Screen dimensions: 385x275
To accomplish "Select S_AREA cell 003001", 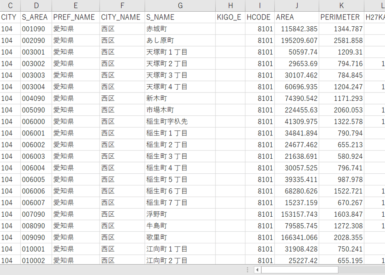I will point(36,52).
